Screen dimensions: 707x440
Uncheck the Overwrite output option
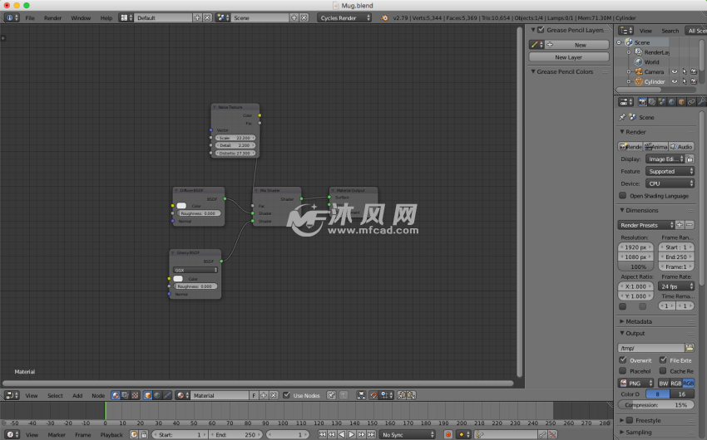coord(623,360)
